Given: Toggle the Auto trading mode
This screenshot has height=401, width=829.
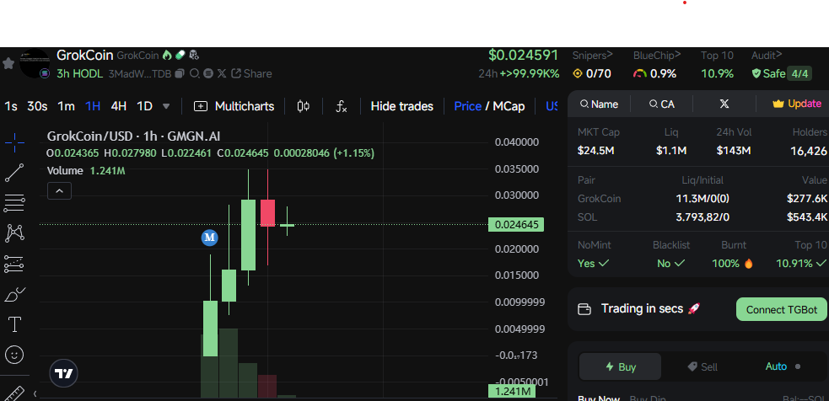Looking at the screenshot, I should coord(776,366).
